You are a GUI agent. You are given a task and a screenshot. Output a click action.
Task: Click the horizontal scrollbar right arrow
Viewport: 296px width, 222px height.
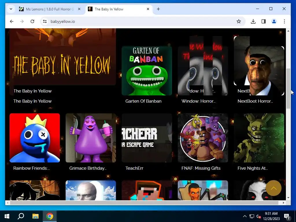(283, 203)
